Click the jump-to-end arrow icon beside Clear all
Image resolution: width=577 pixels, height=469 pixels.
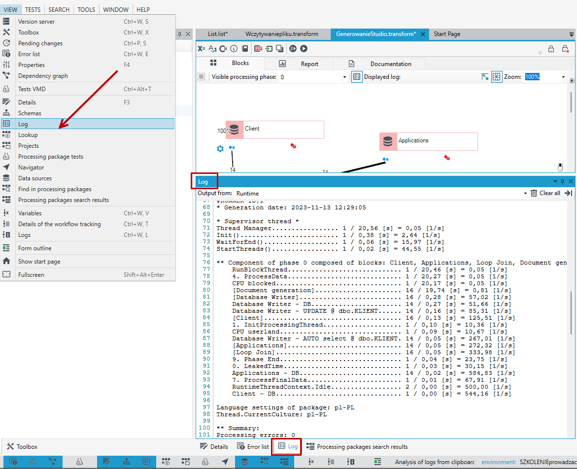click(569, 193)
